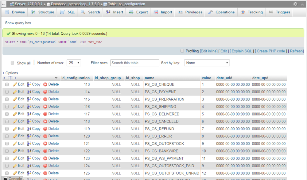Click the left arrow collapse navigation icon
Screen dimensions: 307x180
click(x=3, y=4)
